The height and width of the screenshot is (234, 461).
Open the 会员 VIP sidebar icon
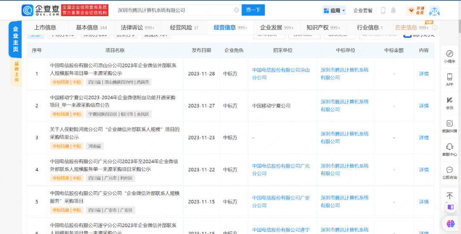449,103
